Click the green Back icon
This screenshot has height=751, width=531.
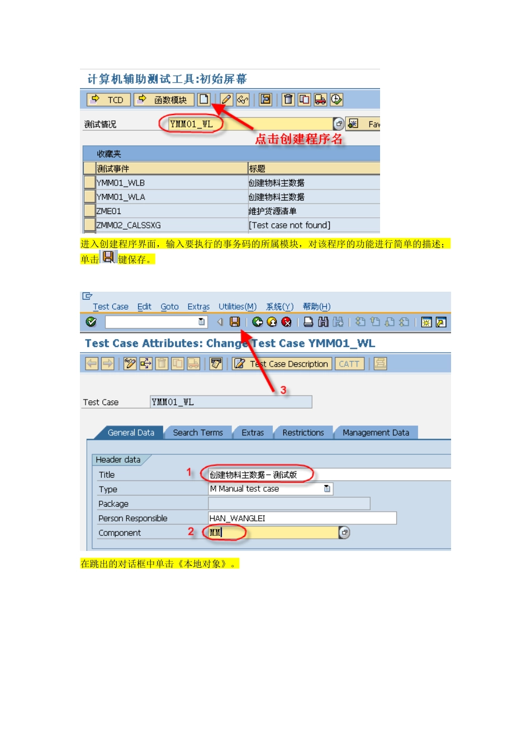tap(257, 322)
